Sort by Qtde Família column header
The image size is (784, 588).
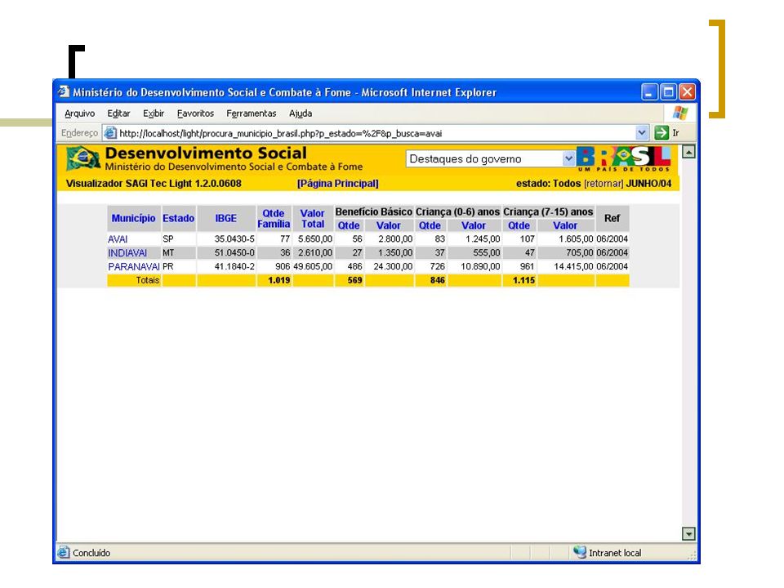(x=274, y=219)
